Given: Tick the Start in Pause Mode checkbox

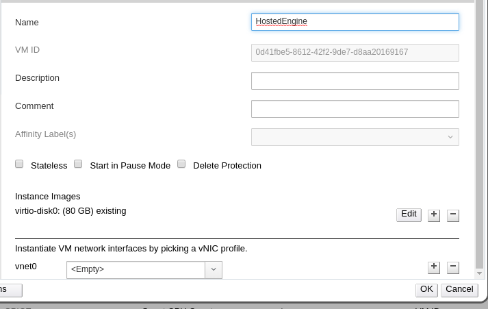Looking at the screenshot, I should [x=78, y=164].
